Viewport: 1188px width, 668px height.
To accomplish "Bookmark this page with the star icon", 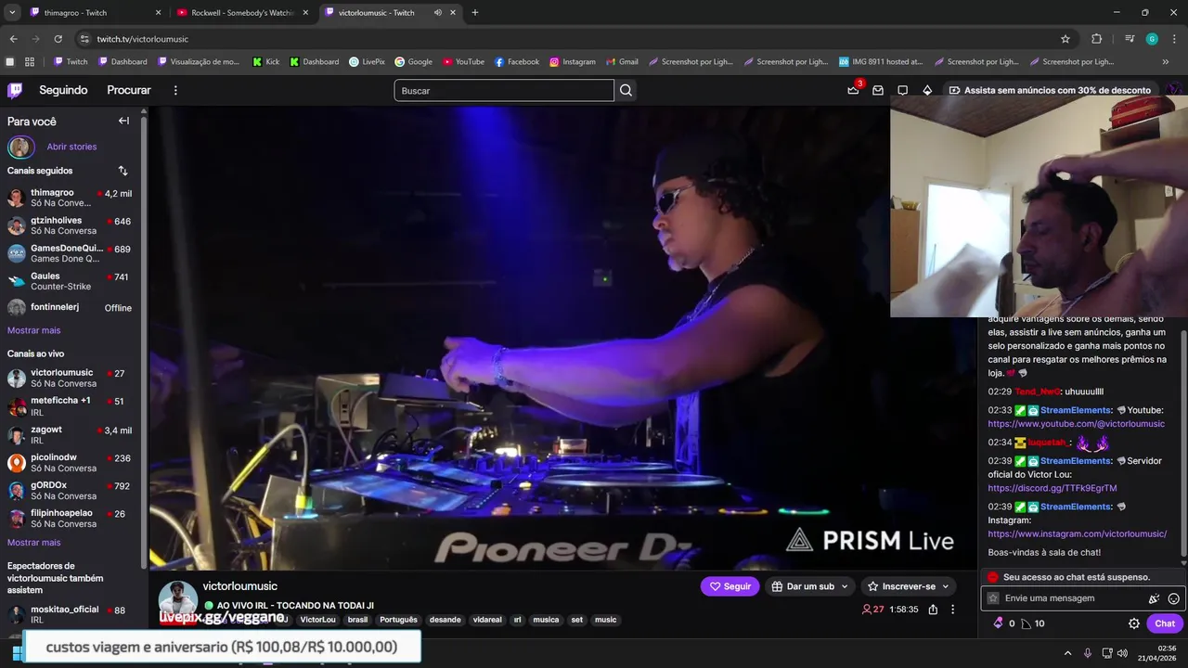I will pos(1065,39).
